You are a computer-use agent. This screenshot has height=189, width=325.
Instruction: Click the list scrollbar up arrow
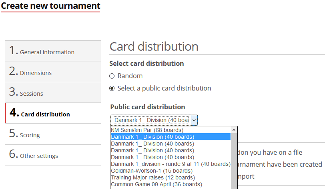point(234,130)
